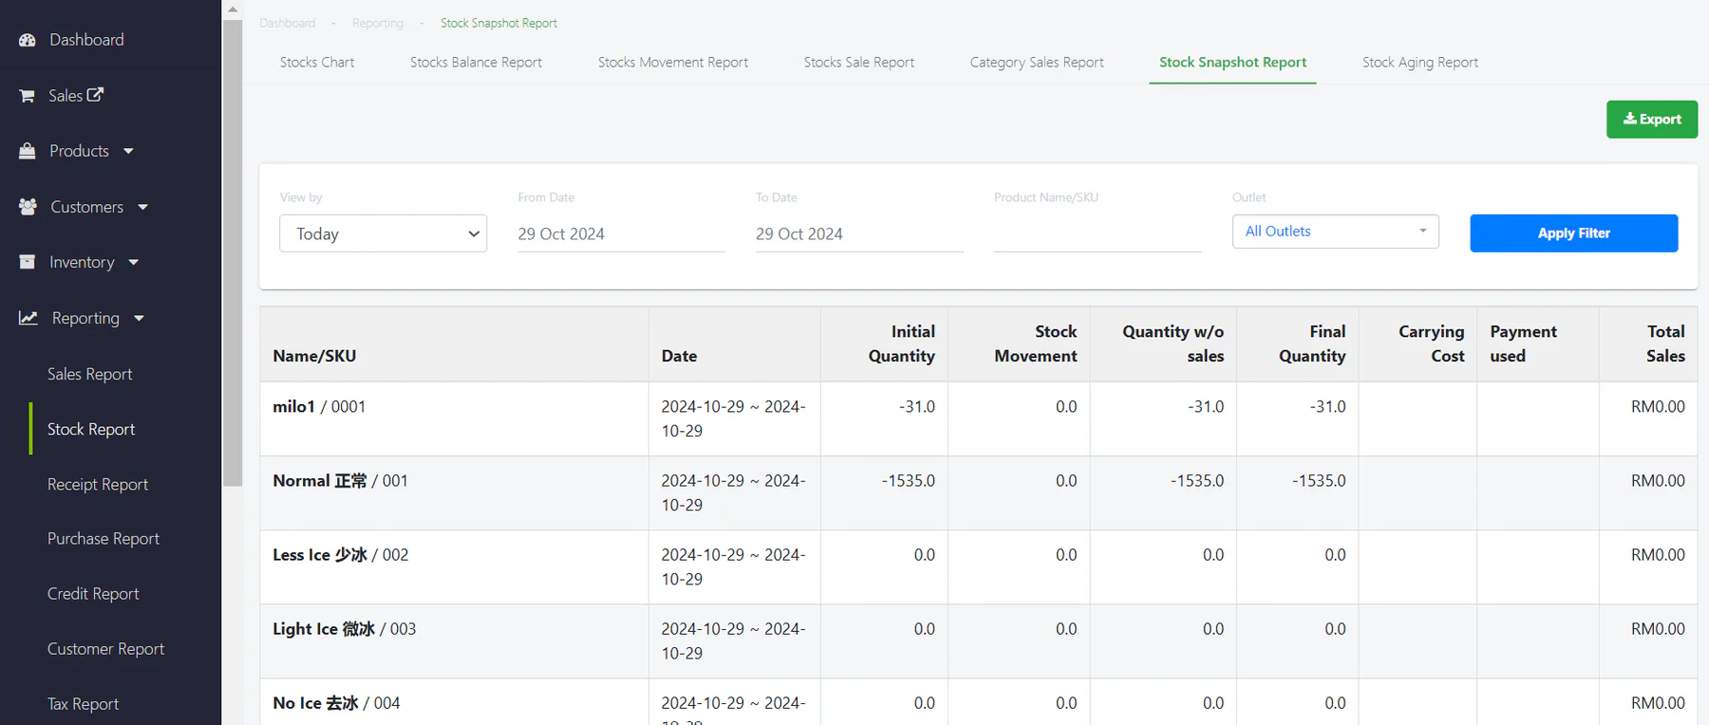Open Credit Report in sidebar
Viewport: 1709px width, 725px height.
tap(93, 594)
